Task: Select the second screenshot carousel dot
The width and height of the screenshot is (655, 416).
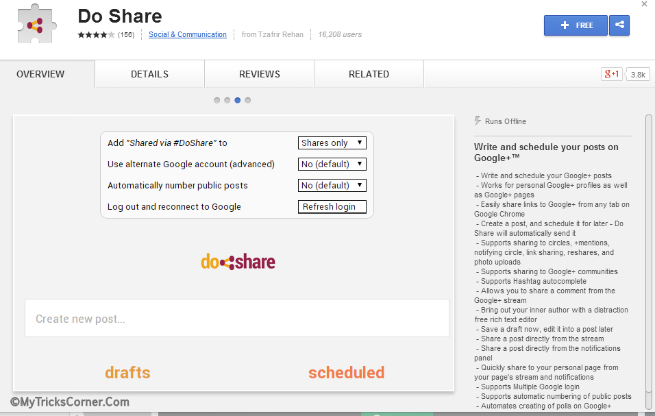Action: (x=227, y=100)
